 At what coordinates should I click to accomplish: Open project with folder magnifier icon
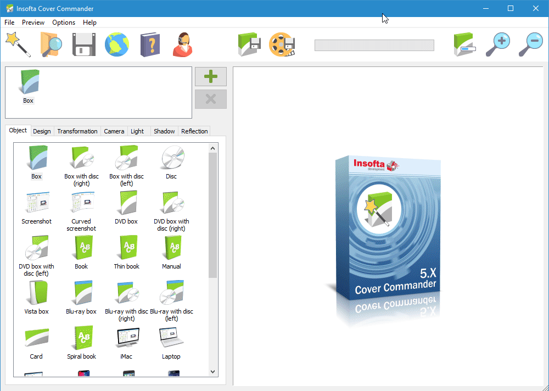[51, 44]
